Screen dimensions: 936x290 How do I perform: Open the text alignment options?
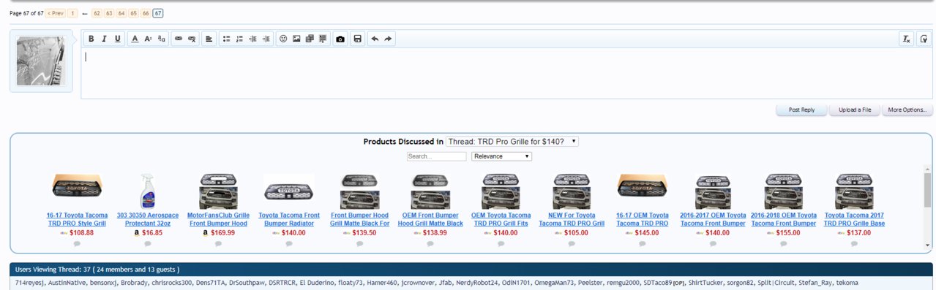(209, 39)
